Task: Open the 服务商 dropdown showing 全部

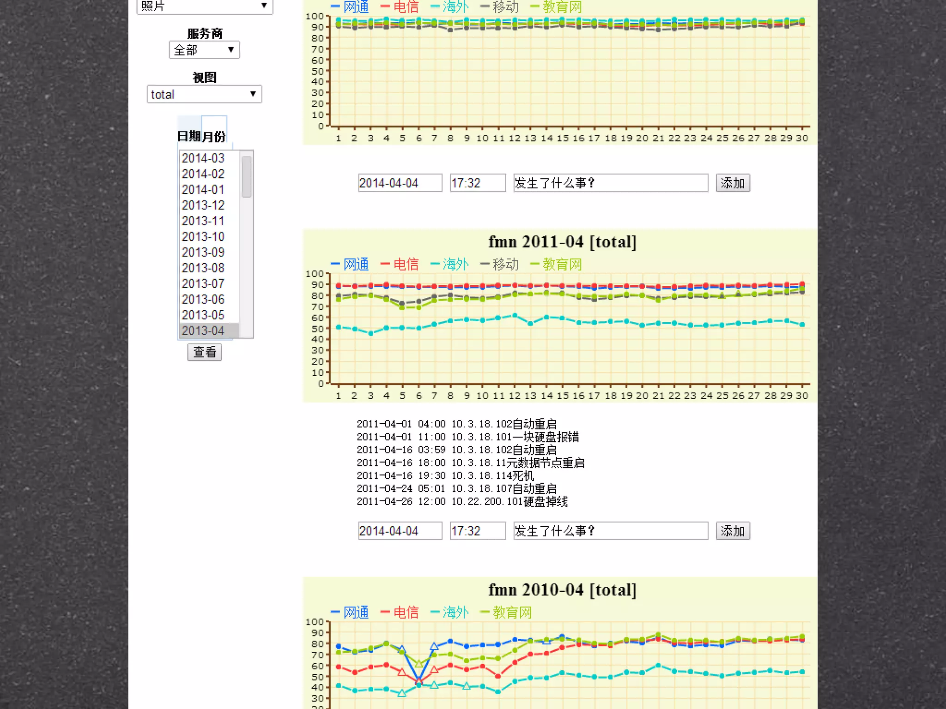Action: [x=204, y=50]
